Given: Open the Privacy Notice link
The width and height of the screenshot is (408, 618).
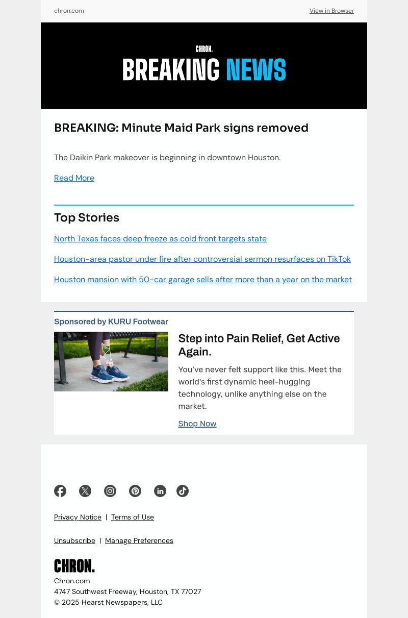Looking at the screenshot, I should pos(78,517).
